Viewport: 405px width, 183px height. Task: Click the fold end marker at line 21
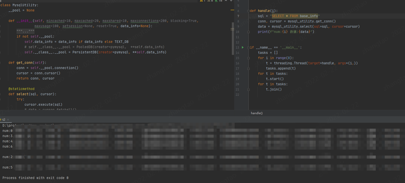(x=248, y=90)
